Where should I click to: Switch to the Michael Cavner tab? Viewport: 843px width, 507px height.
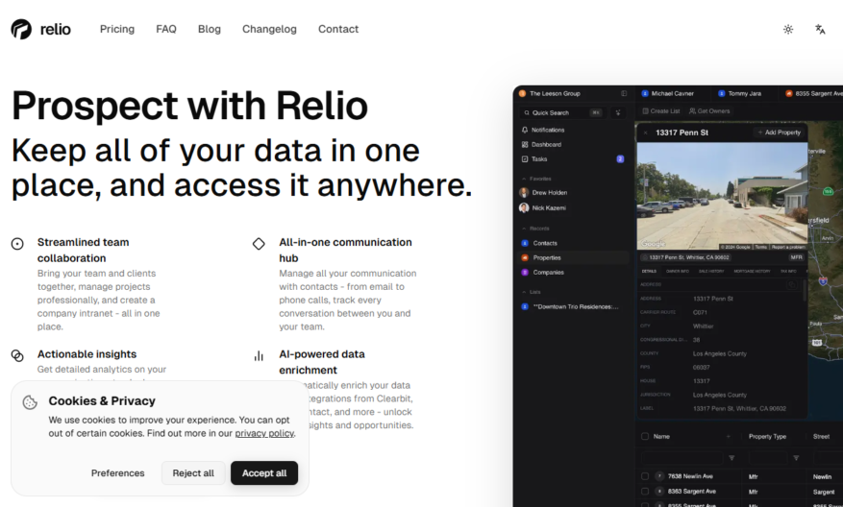pyautogui.click(x=668, y=93)
